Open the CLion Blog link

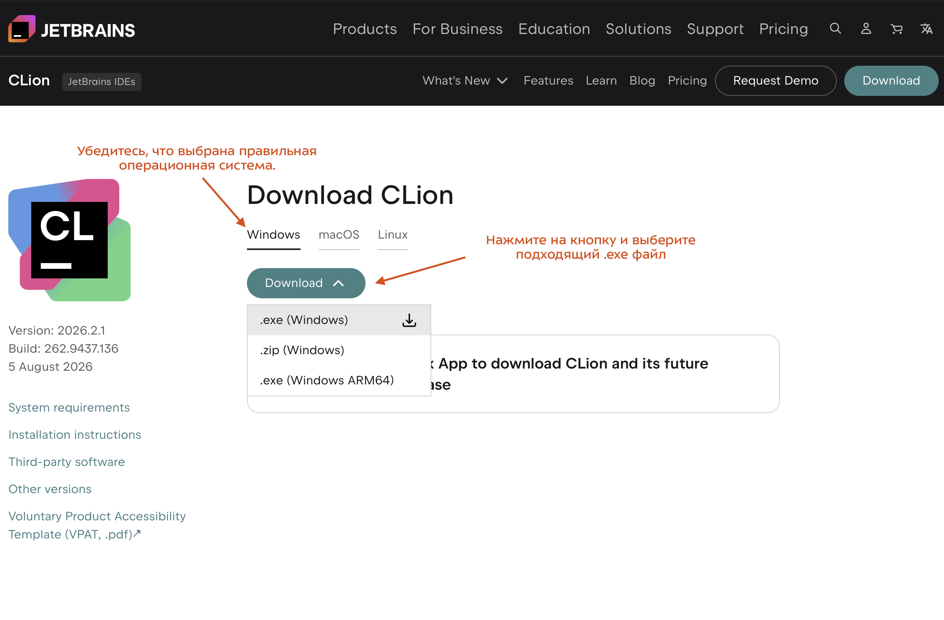coord(642,80)
